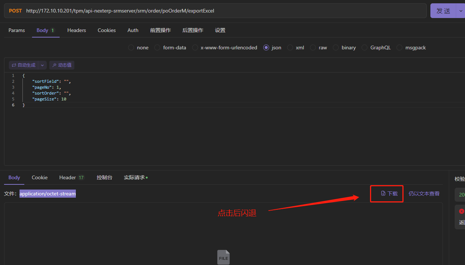
Task: Select the none body type option
Action: coord(131,47)
